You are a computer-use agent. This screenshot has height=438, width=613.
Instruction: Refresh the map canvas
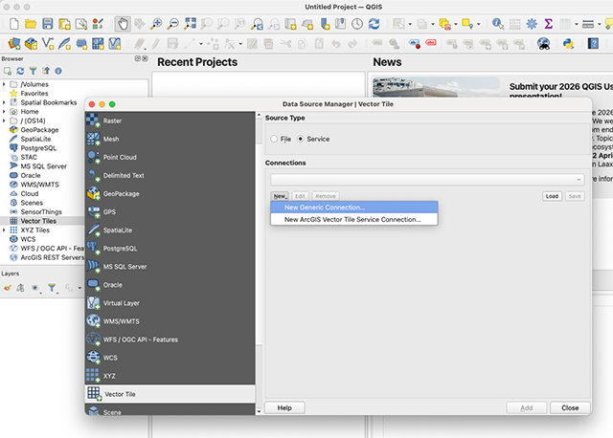375,24
